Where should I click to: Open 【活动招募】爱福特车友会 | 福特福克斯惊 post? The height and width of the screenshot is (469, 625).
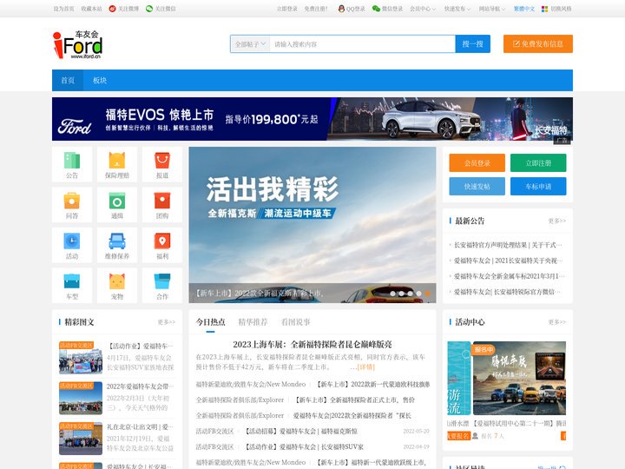301,431
